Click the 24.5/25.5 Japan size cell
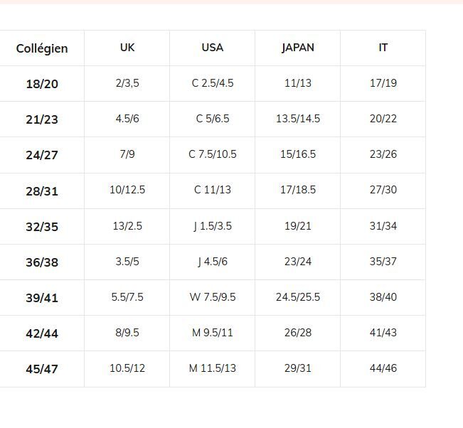The image size is (463, 428). click(298, 297)
